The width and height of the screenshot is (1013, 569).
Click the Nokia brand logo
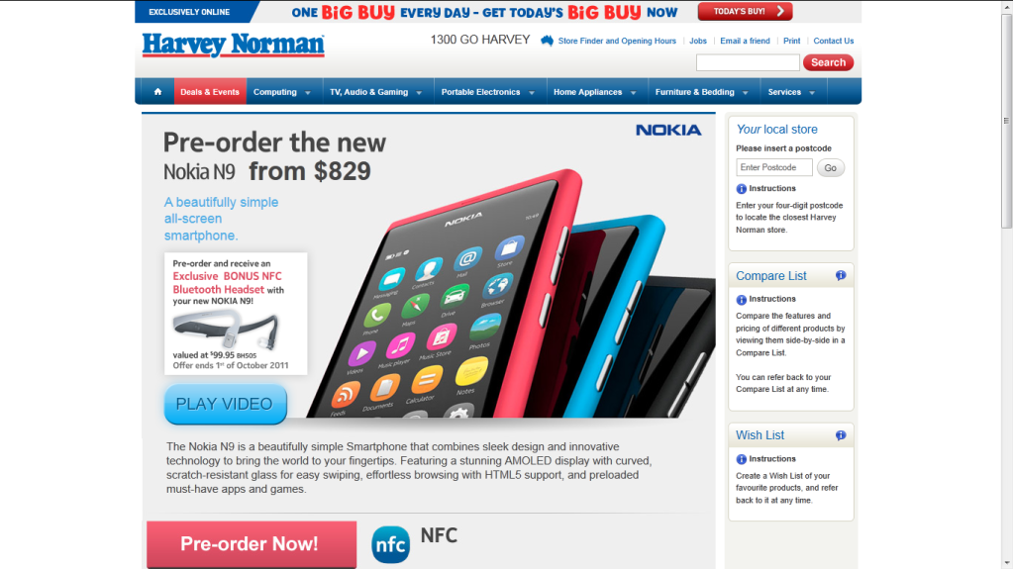pos(668,130)
